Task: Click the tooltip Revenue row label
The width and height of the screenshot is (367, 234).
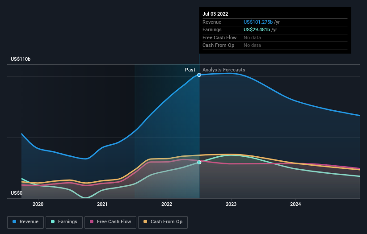Action: (x=212, y=22)
